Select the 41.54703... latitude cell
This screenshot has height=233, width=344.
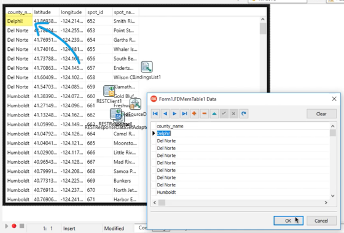pyautogui.click(x=46, y=87)
